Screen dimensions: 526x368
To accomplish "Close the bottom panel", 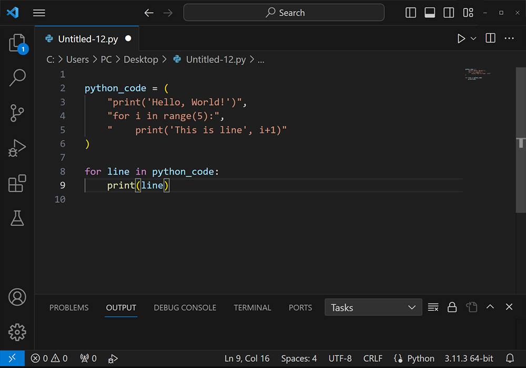I will click(509, 306).
